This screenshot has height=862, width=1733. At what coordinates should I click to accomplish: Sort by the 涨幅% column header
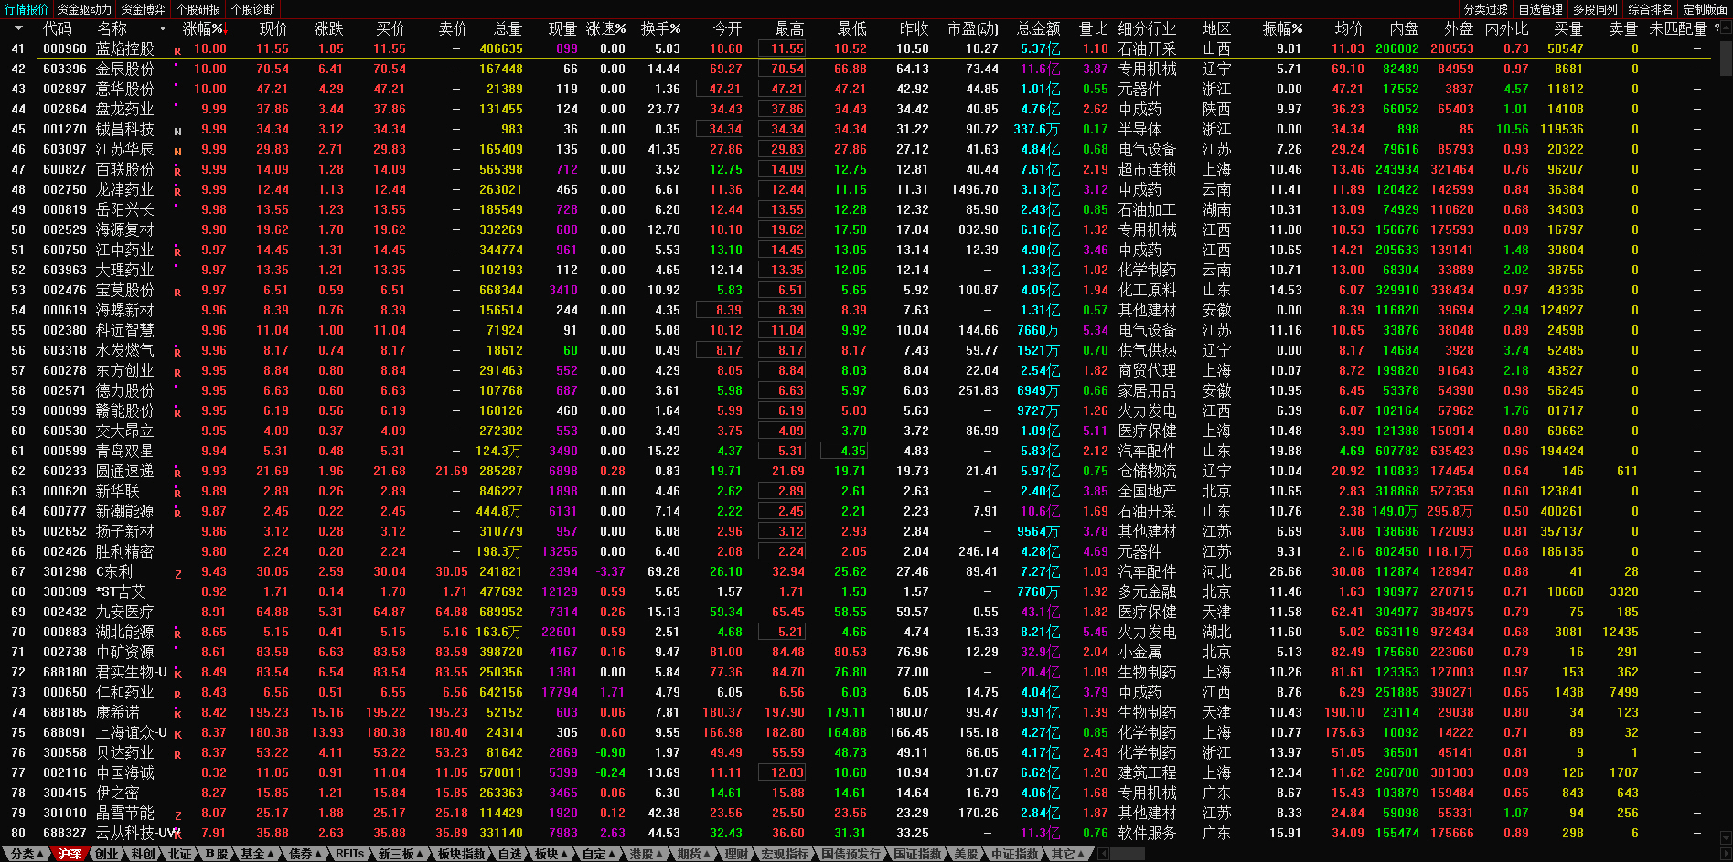203,28
